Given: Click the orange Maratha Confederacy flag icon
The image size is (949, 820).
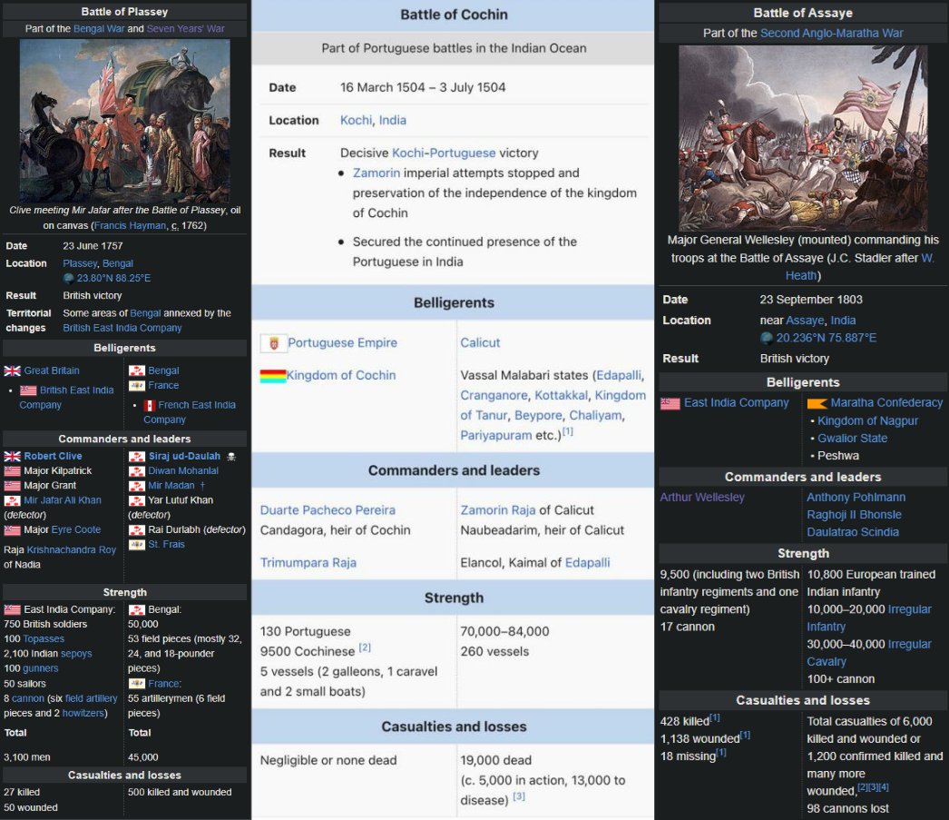Looking at the screenshot, I should tap(817, 403).
